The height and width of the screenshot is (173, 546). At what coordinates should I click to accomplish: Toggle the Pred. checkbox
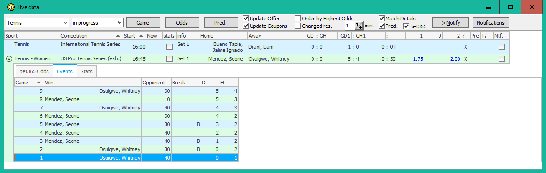click(382, 26)
